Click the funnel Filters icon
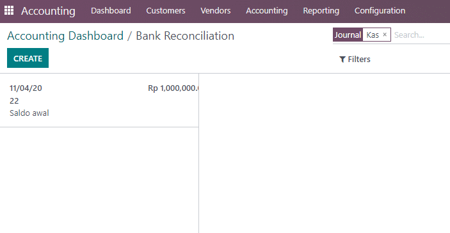The width and height of the screenshot is (450, 233). [x=342, y=60]
